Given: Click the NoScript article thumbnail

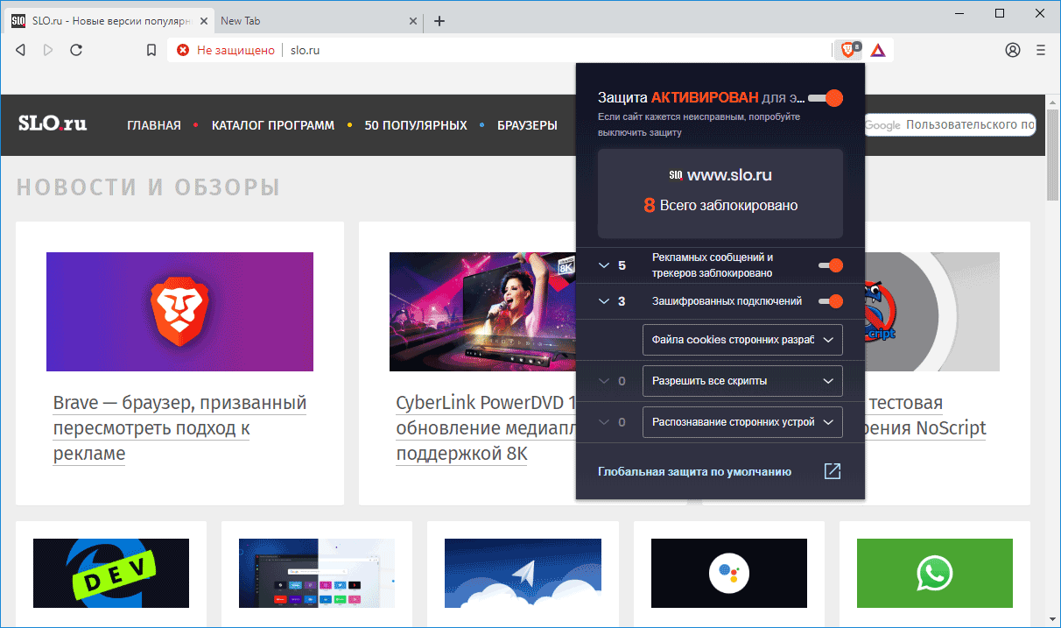Looking at the screenshot, I should tap(931, 312).
